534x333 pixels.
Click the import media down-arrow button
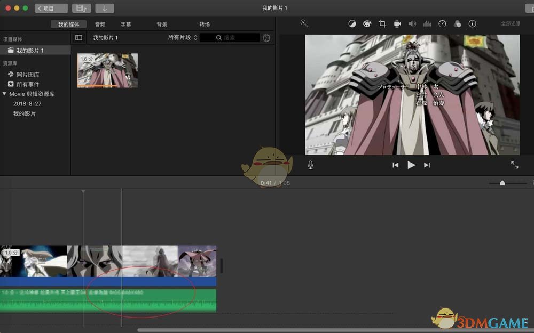(x=105, y=8)
